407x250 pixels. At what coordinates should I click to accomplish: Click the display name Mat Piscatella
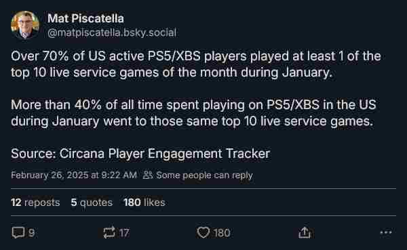coord(85,18)
